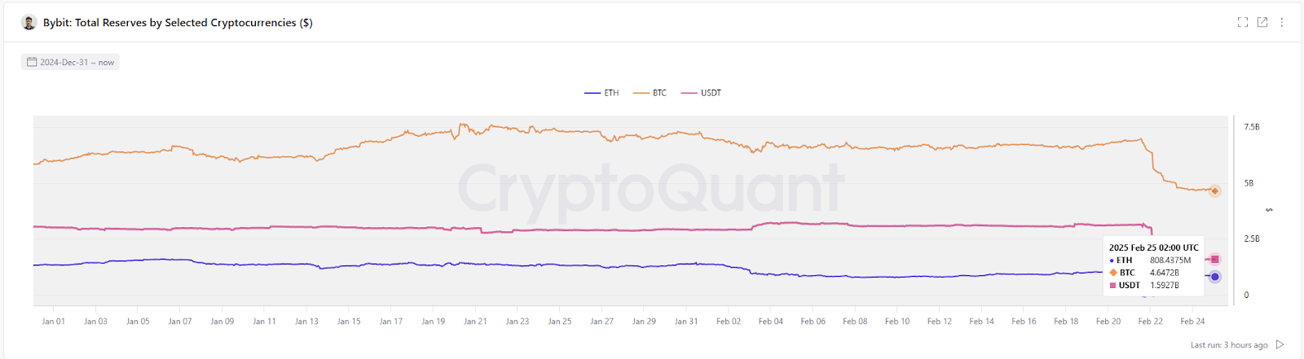Click the run query play icon
1304x359 pixels.
[1280, 345]
